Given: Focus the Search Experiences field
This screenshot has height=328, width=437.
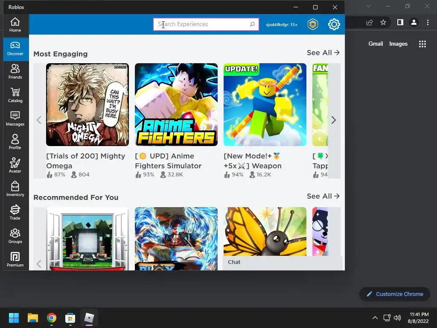Looking at the screenshot, I should [x=206, y=24].
